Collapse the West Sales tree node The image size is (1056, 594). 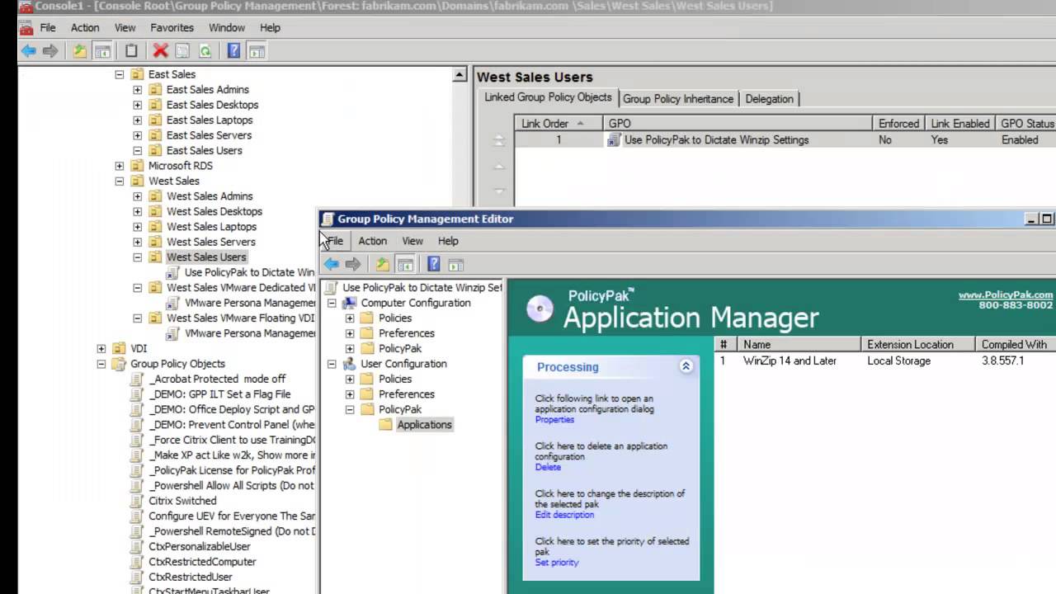[120, 181]
